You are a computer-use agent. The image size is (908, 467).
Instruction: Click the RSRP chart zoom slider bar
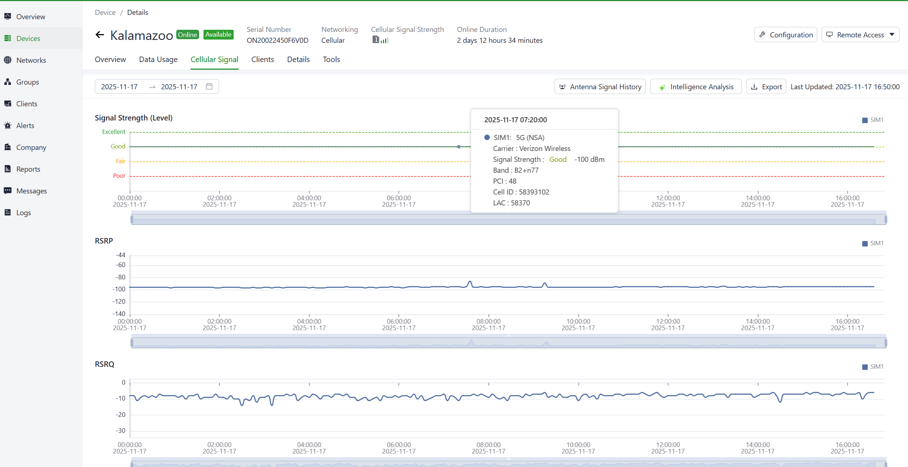pos(509,343)
